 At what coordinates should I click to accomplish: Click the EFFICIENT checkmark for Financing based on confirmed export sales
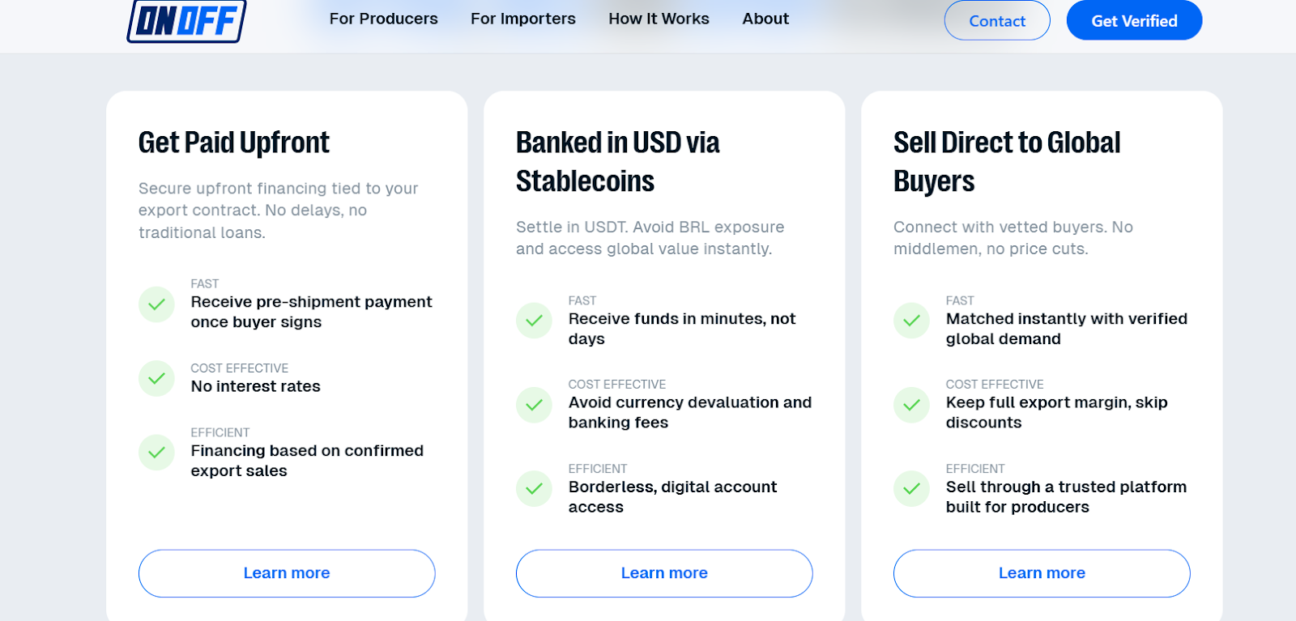tap(156, 453)
